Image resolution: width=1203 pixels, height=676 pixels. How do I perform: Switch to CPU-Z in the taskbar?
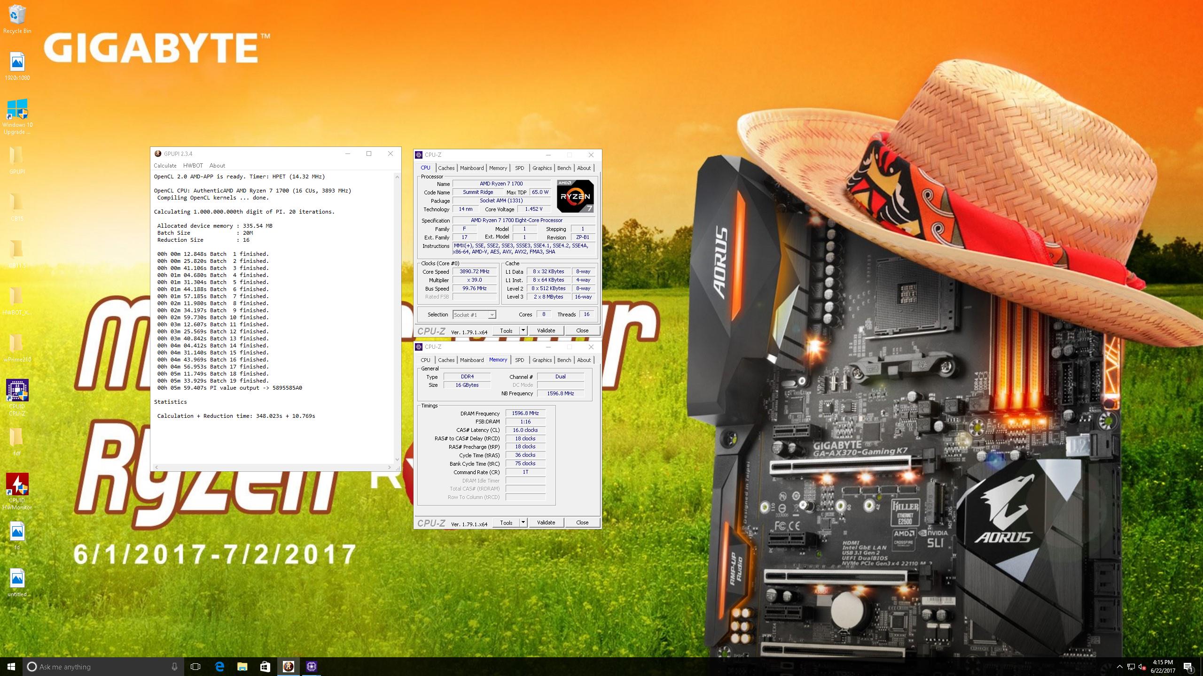coord(311,667)
